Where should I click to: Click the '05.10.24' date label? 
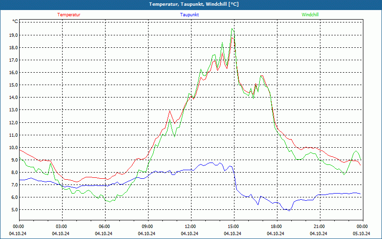361,233
